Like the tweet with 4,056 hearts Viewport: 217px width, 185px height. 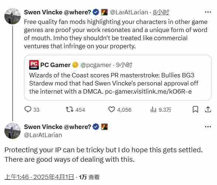[x=111, y=109]
